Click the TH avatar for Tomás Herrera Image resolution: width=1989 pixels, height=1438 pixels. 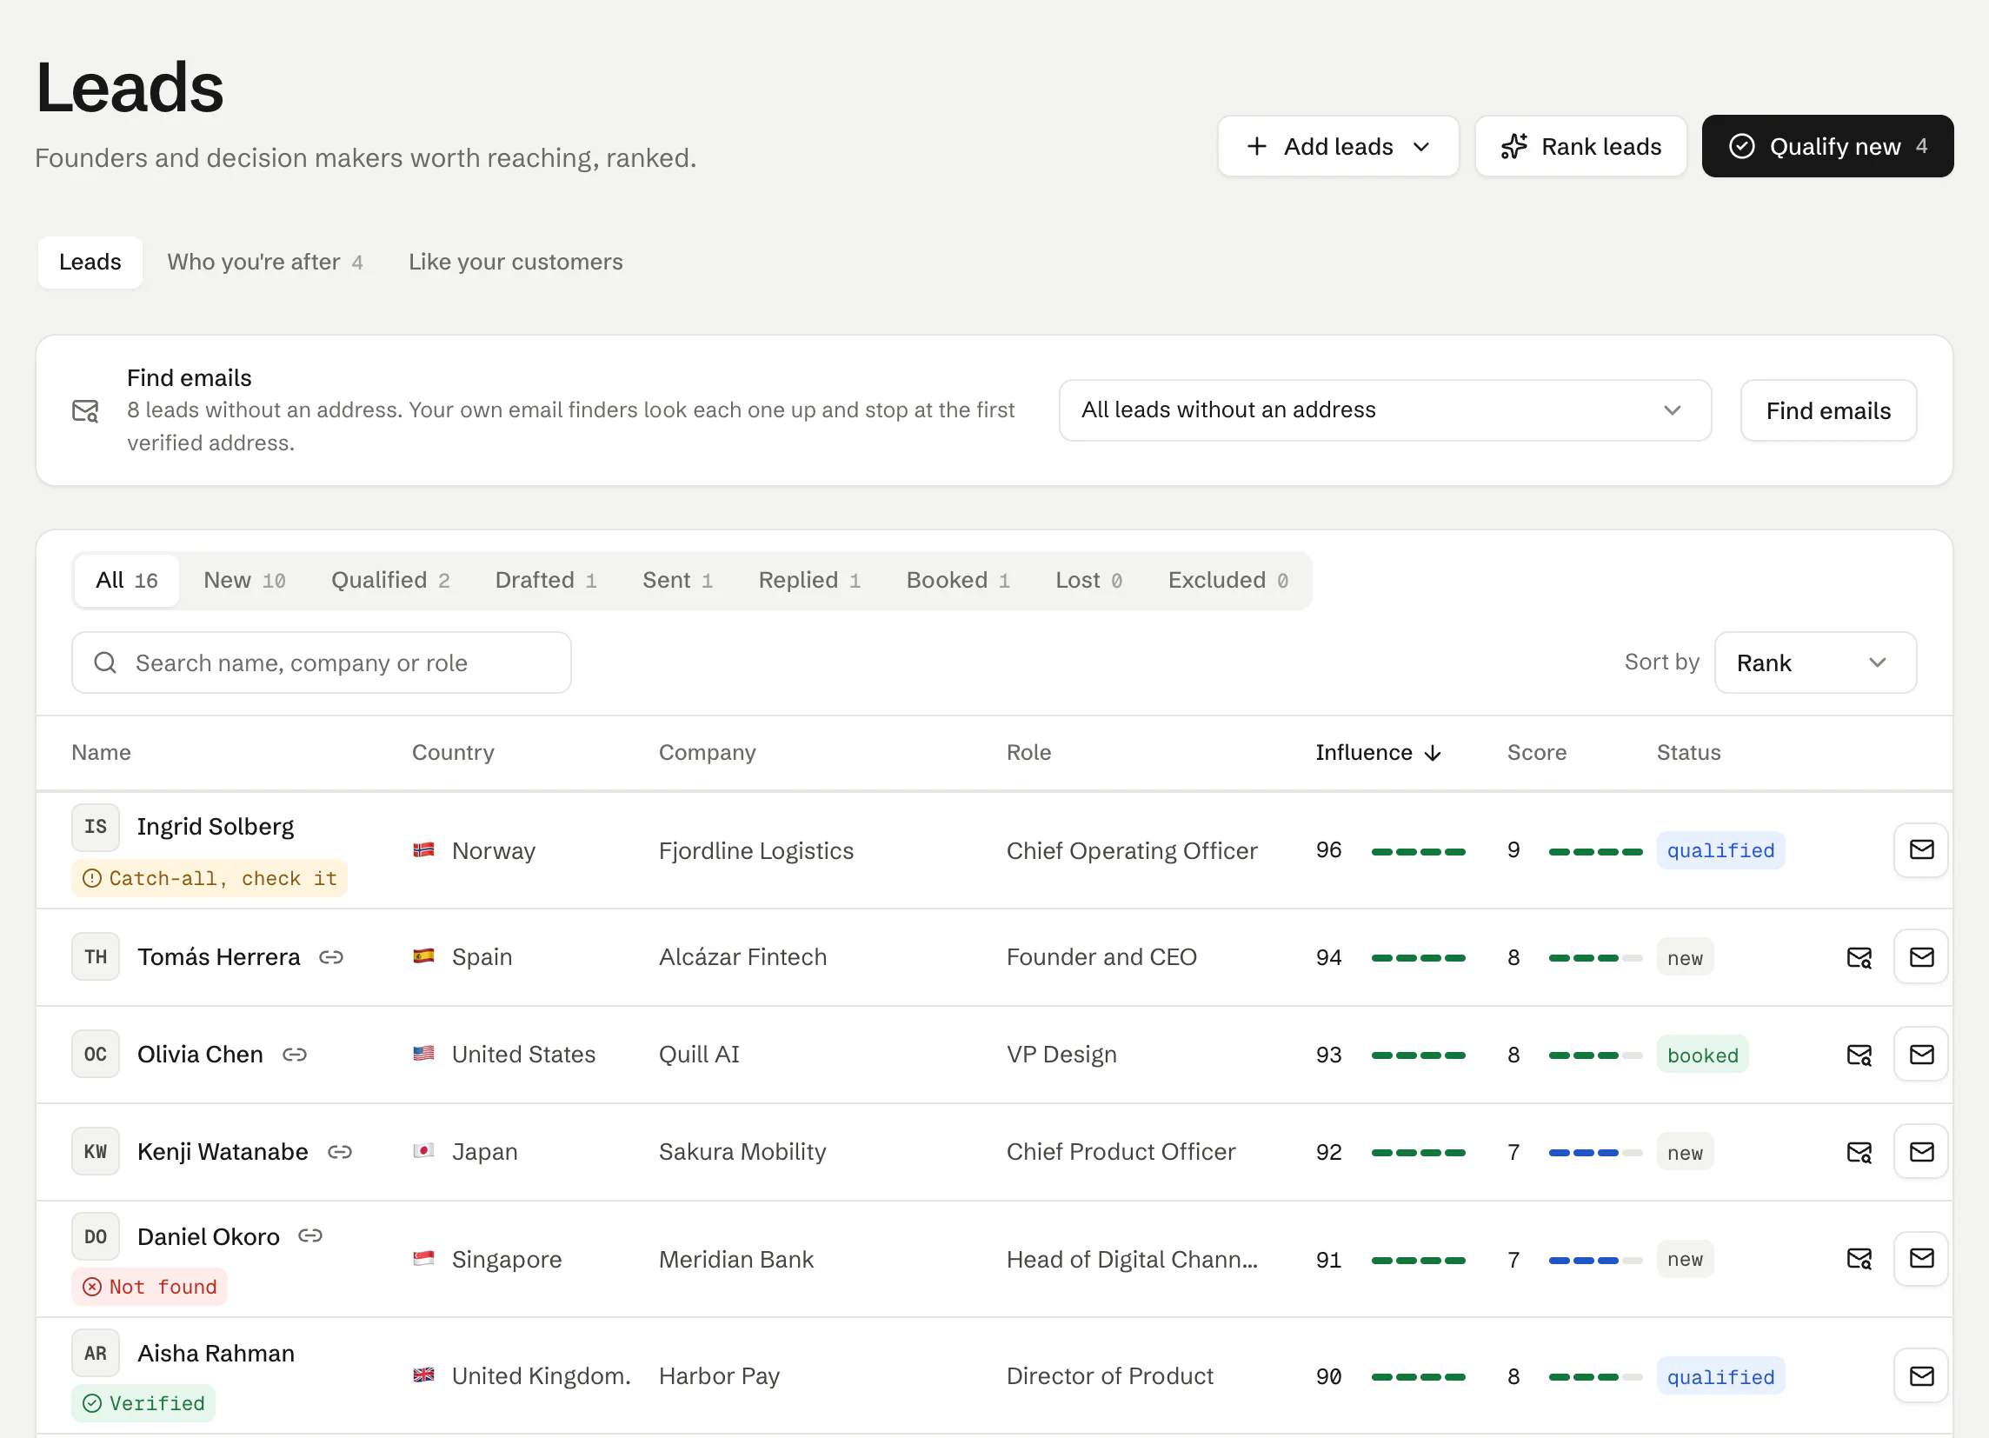click(x=96, y=956)
